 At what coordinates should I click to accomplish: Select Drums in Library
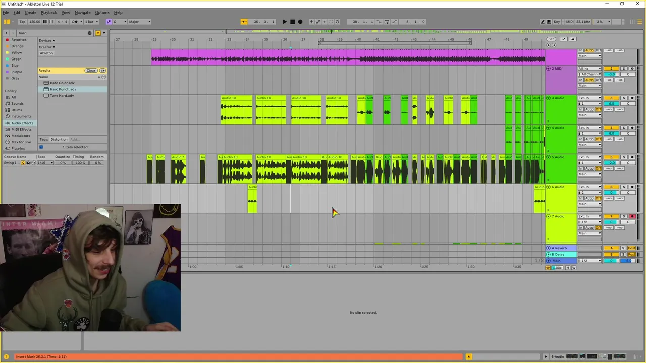[17, 110]
